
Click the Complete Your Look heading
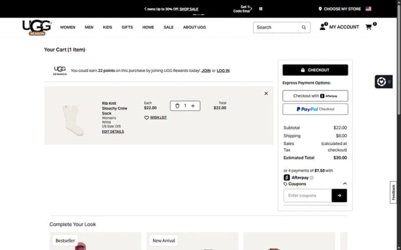(73, 224)
